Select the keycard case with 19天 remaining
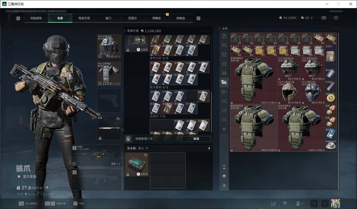Image resolution: width=357 pixels, height=209 pixels. coord(137,43)
